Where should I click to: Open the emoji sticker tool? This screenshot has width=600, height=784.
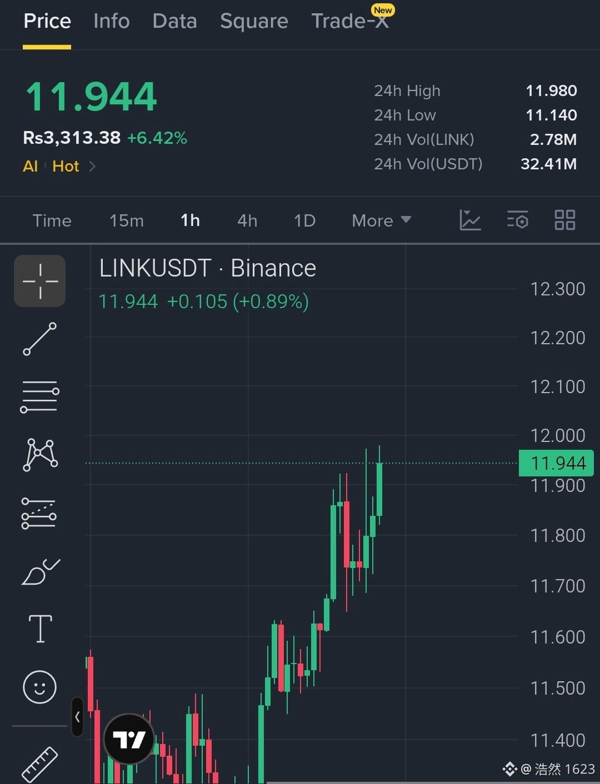[x=39, y=687]
